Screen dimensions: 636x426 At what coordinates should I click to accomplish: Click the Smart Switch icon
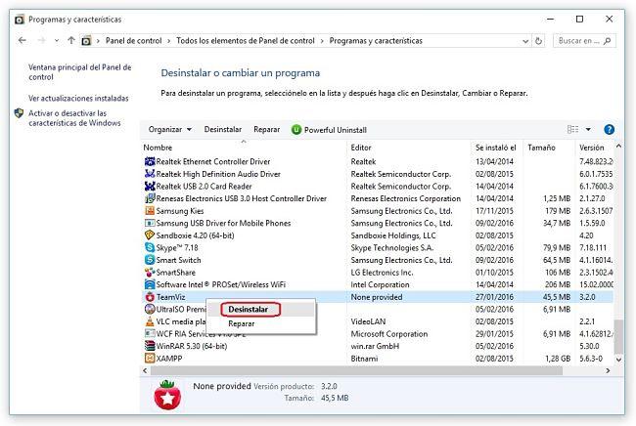pyautogui.click(x=150, y=260)
